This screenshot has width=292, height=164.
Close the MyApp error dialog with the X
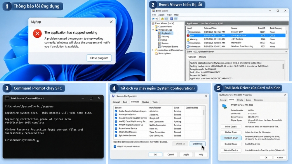coord(111,22)
